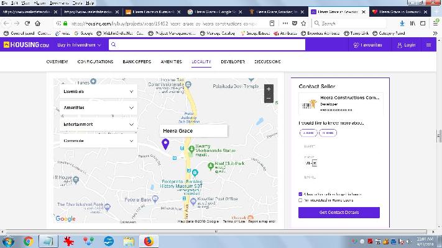442x248 pixels.
Task: Zoom out on the map
Action: coord(269,99)
